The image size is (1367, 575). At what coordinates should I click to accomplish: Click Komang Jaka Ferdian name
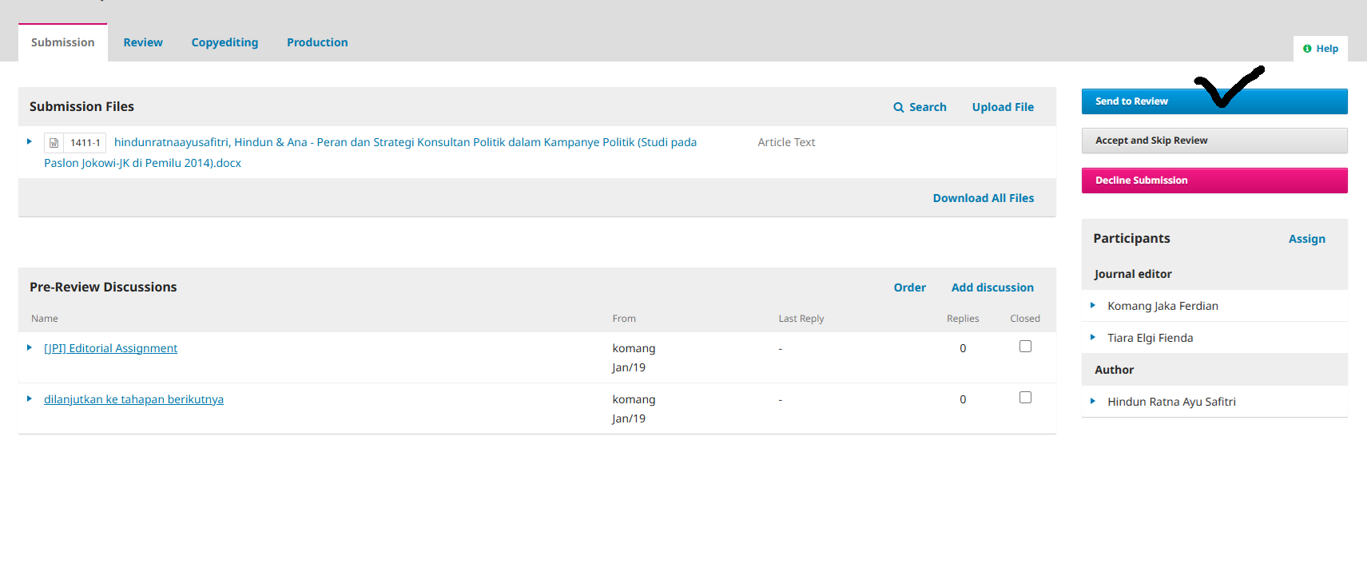tap(1162, 306)
